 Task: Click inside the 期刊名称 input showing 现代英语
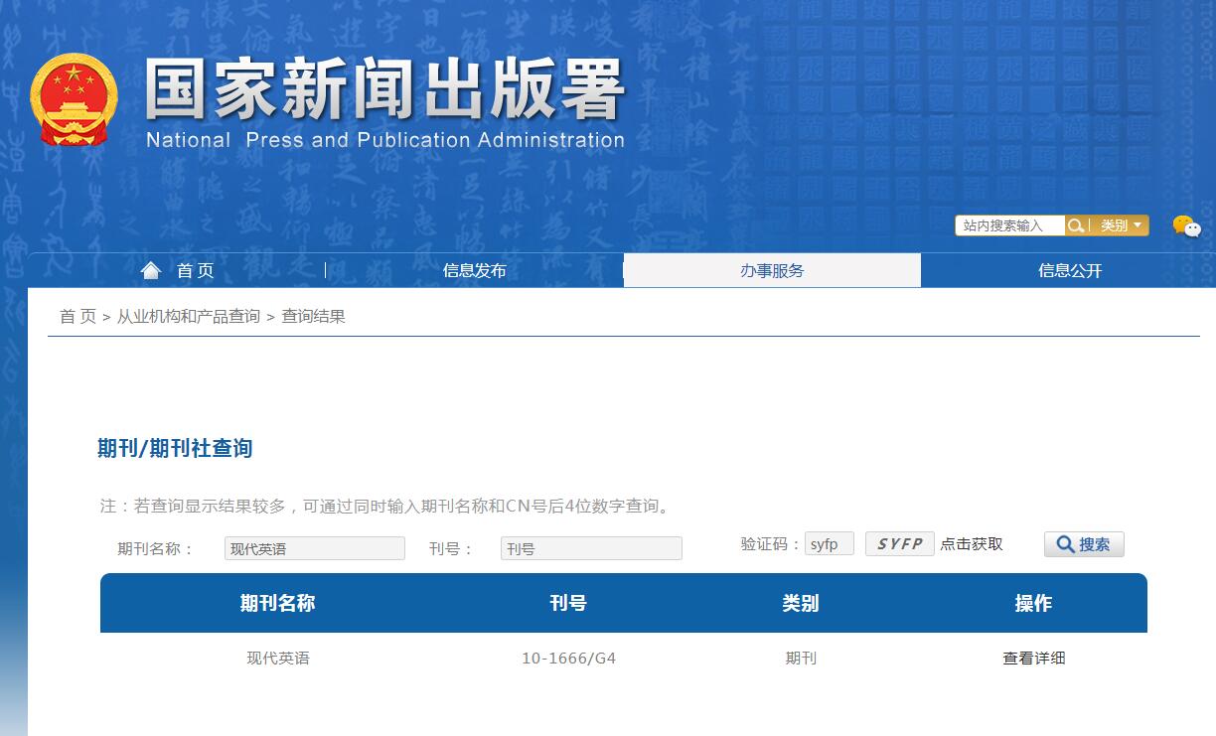[314, 547]
